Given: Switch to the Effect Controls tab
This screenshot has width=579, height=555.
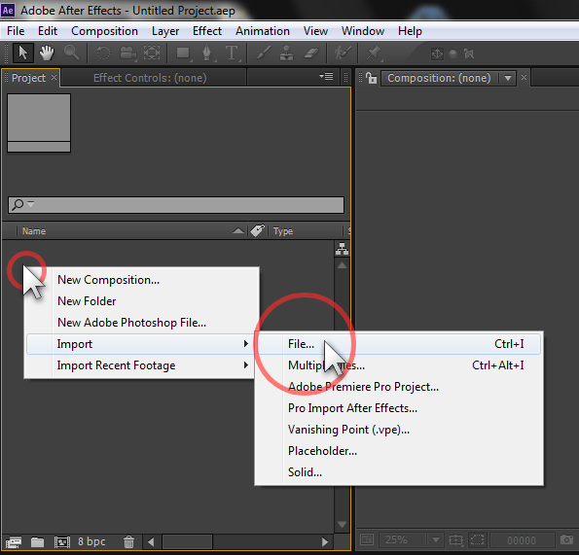Looking at the screenshot, I should click(x=150, y=78).
